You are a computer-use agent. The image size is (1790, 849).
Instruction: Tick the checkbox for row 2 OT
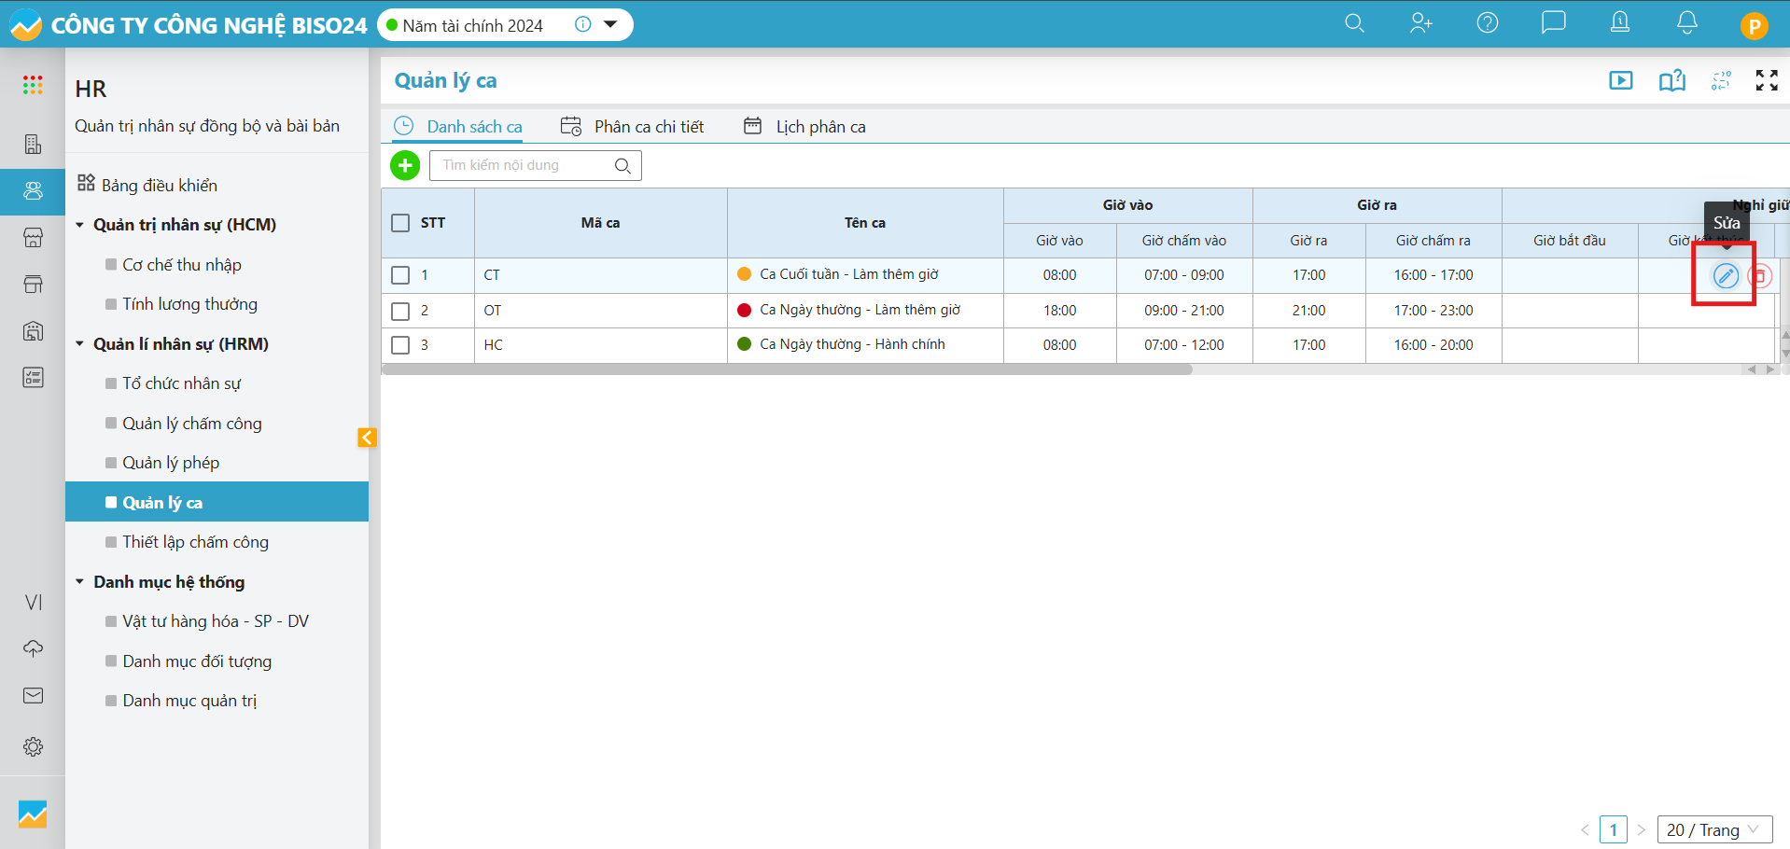(x=400, y=311)
